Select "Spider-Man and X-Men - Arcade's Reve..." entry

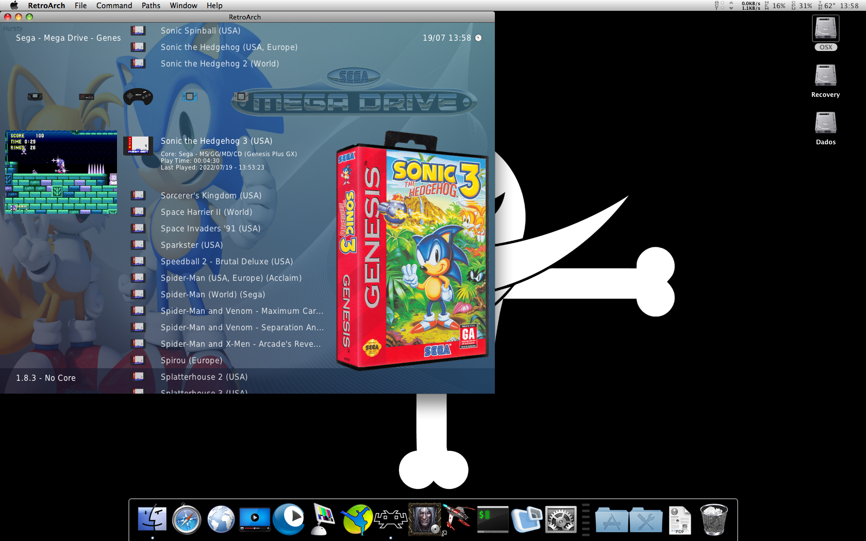click(x=241, y=344)
